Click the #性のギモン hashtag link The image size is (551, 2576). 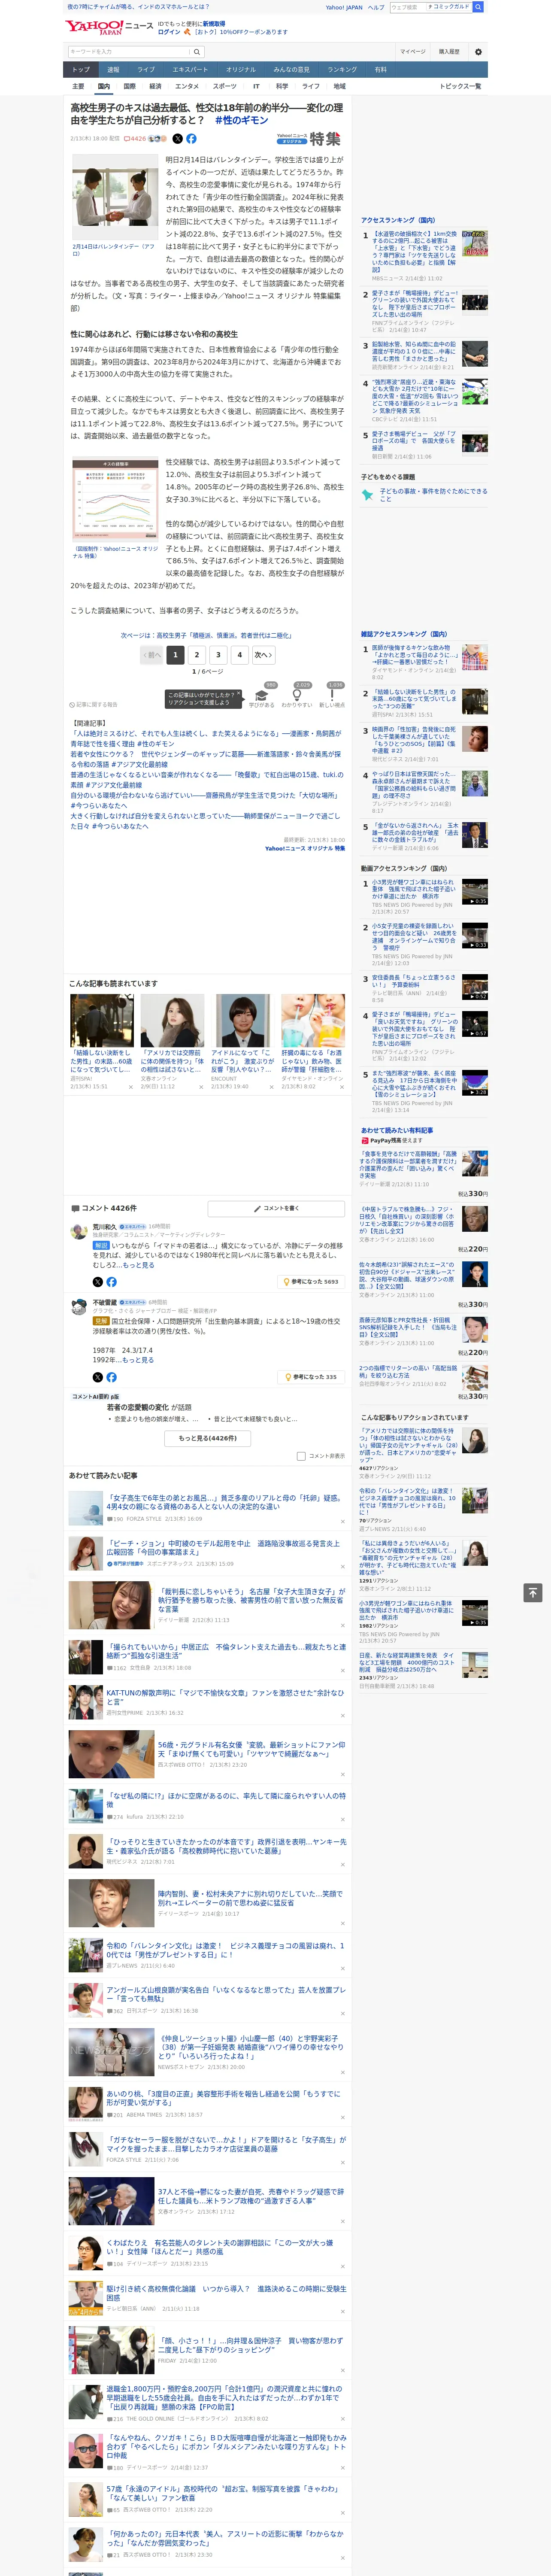242,120
